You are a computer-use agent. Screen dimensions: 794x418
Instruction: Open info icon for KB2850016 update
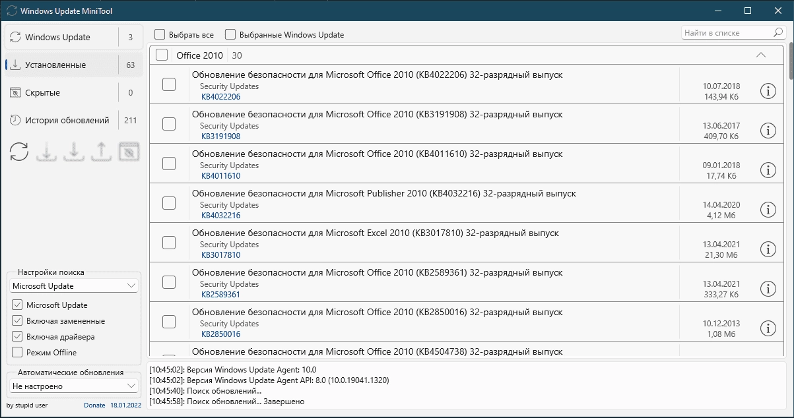[768, 328]
